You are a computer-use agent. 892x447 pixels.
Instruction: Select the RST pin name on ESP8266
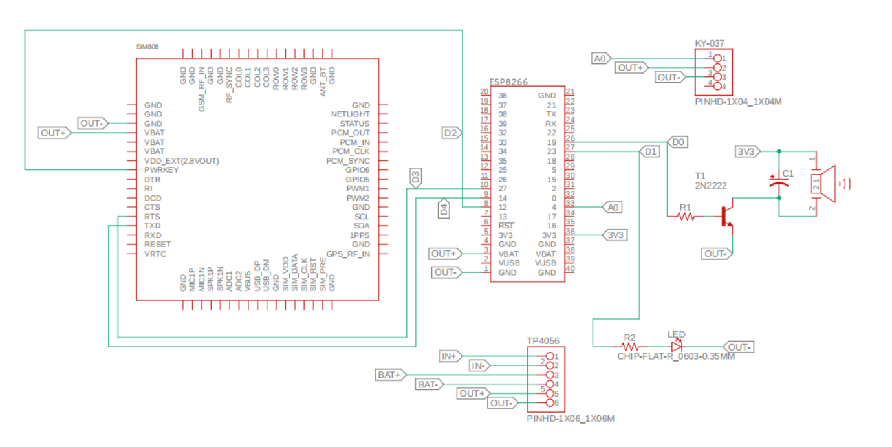coord(506,226)
